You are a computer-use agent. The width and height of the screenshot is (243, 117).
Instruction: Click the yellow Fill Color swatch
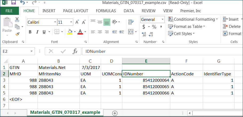coord(70,32)
